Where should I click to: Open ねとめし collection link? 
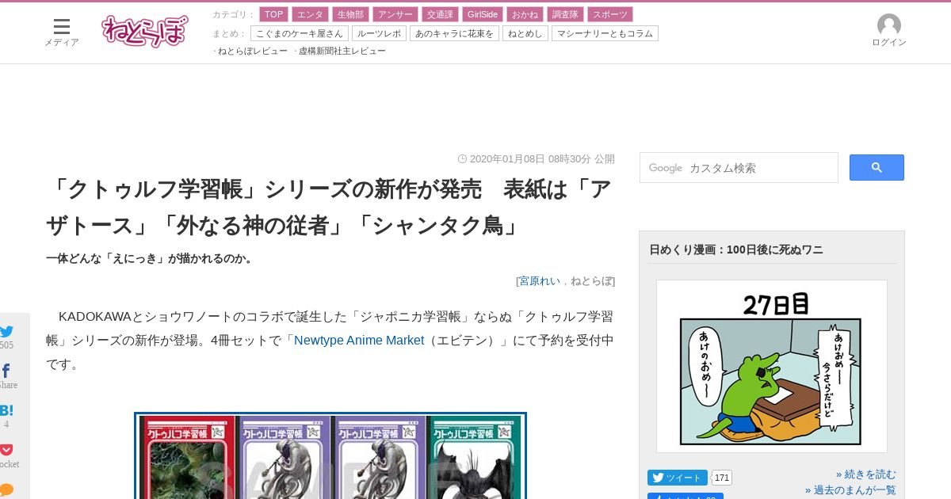[525, 33]
